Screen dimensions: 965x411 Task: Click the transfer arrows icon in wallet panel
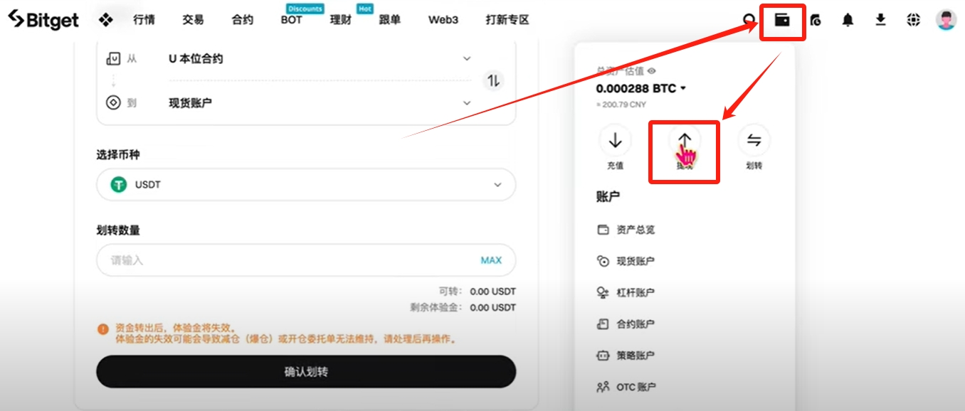pos(754,140)
